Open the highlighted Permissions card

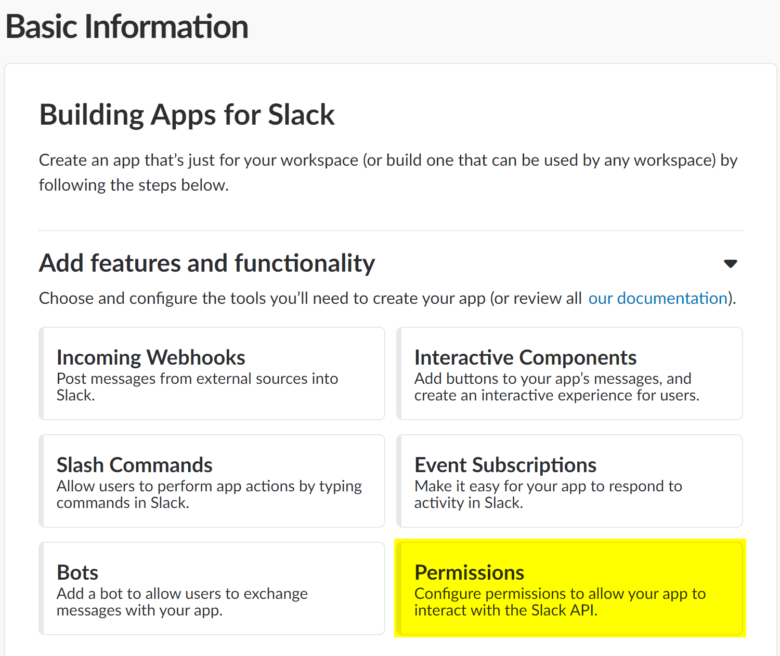coord(570,588)
